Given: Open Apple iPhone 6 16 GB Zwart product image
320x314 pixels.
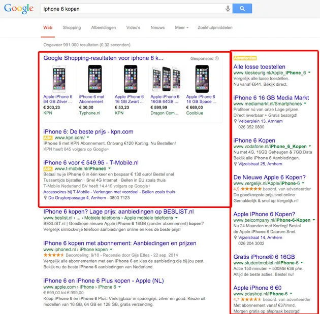Looking at the screenshot, I should 131,79.
